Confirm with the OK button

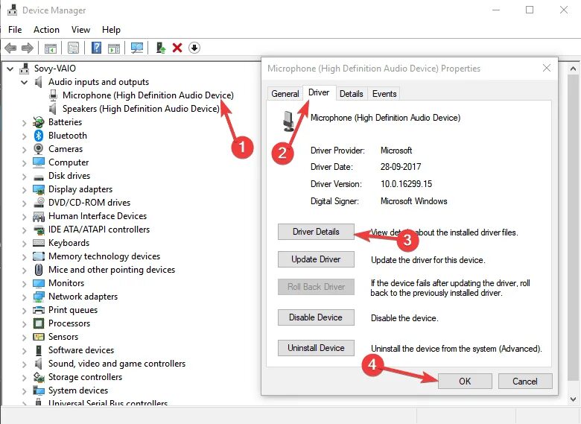(x=465, y=381)
